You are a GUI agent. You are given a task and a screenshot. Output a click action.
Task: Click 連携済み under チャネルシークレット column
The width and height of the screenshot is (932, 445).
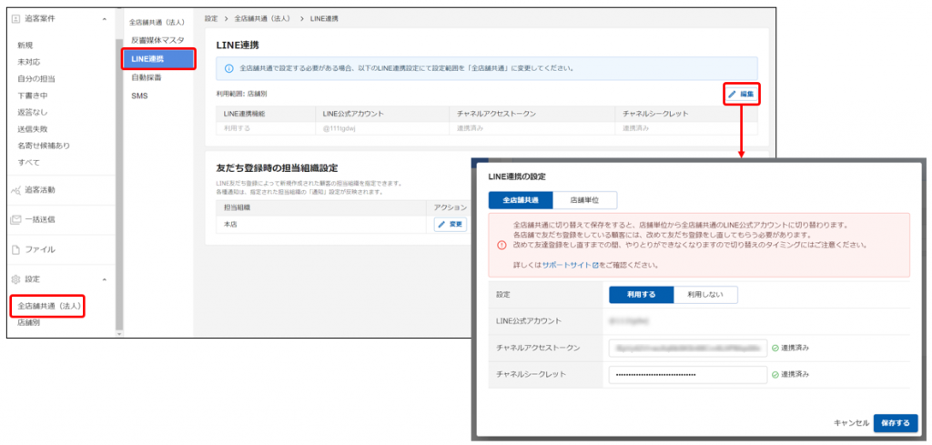pos(686,127)
